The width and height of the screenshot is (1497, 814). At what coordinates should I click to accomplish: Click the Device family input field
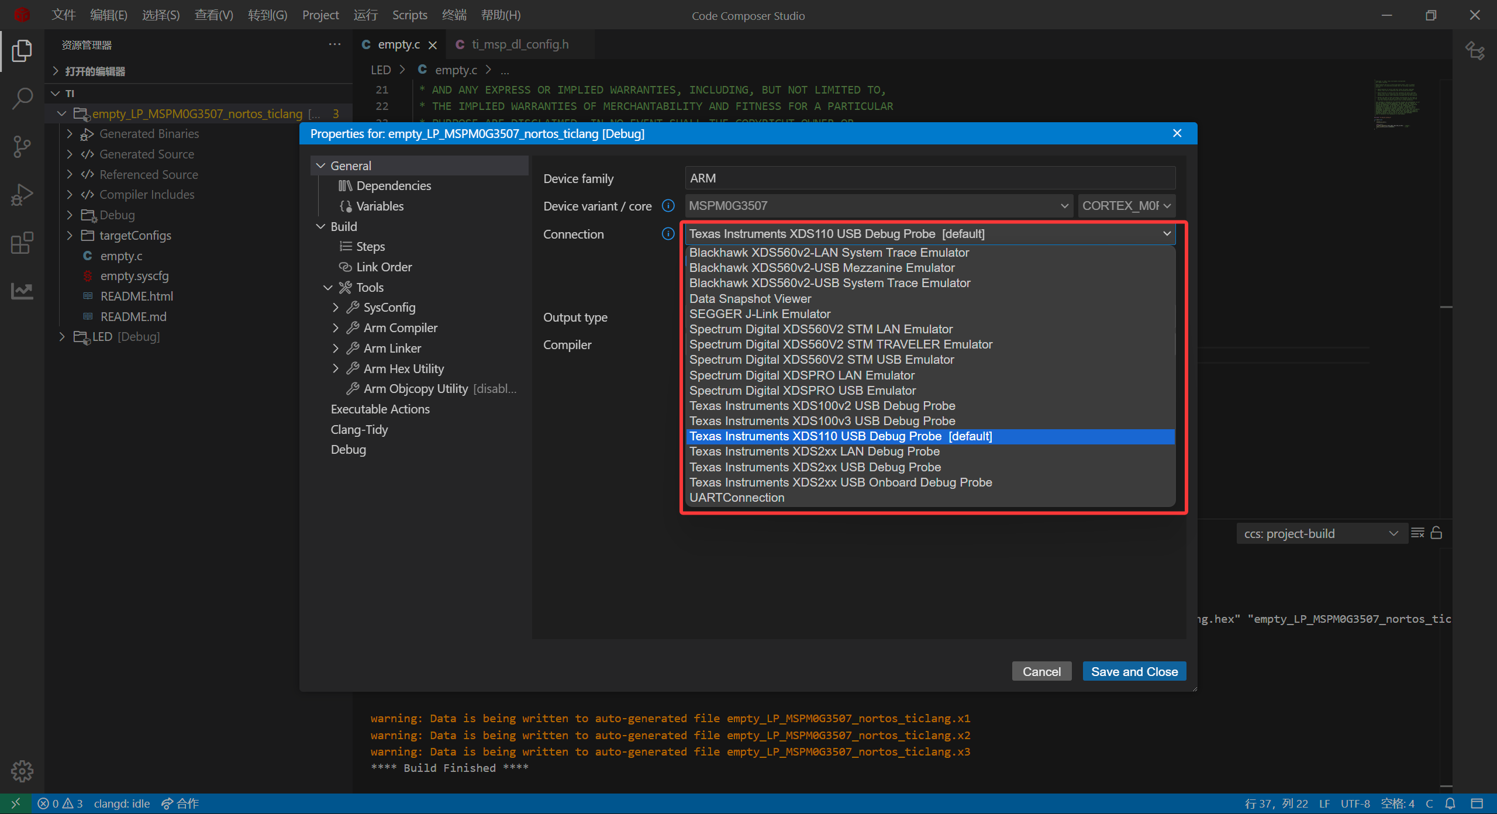[930, 178]
